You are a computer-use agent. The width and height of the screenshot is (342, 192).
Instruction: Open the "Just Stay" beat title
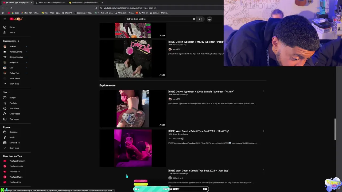point(199,171)
